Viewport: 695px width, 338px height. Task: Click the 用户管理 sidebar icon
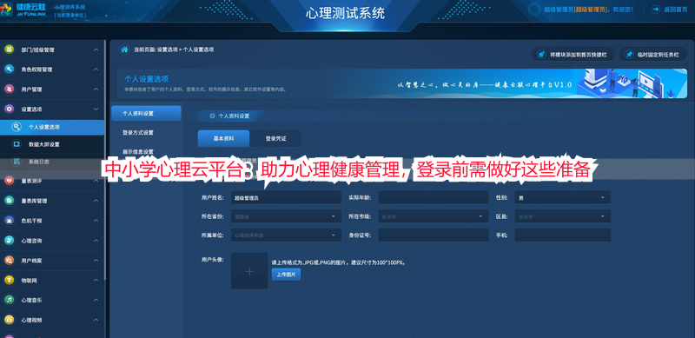pyautogui.click(x=9, y=89)
